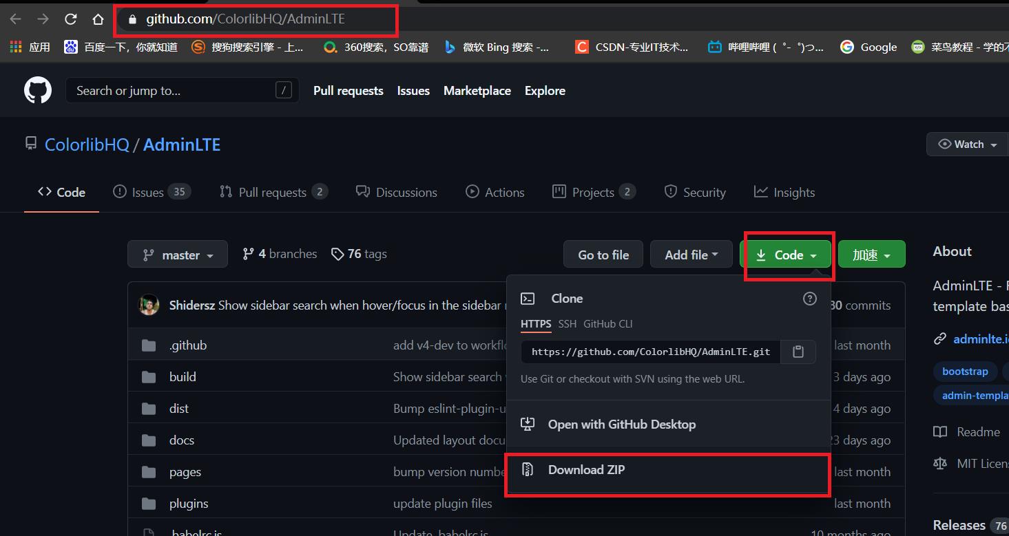Reload the page with refresh icon
This screenshot has height=536, width=1009.
tap(70, 19)
